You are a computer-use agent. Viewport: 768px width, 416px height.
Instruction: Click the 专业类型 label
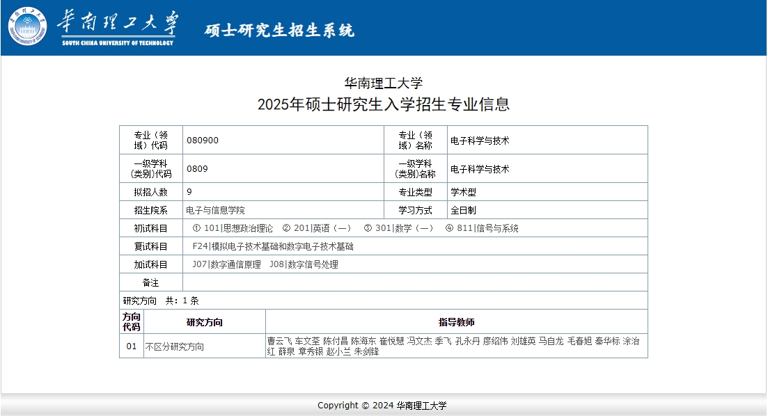coord(416,192)
